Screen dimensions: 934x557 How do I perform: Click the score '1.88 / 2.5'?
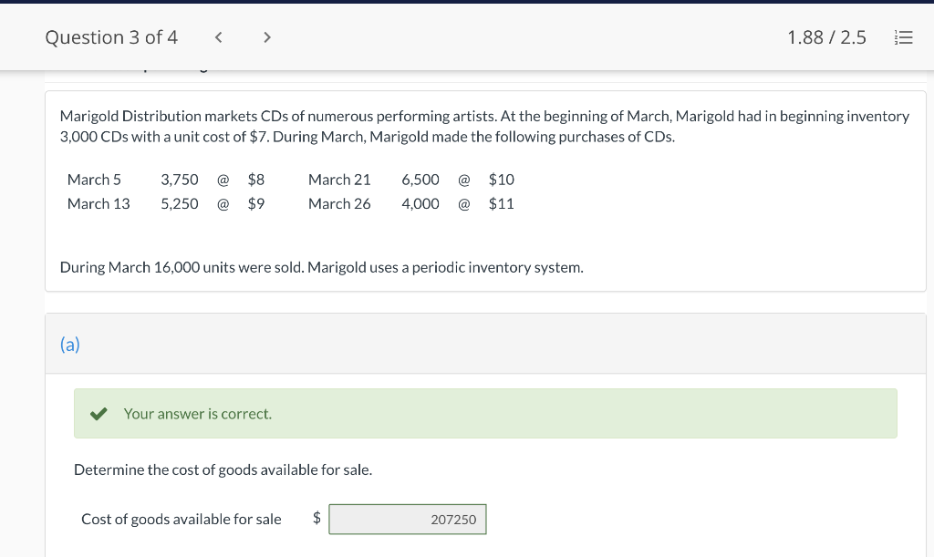click(826, 37)
